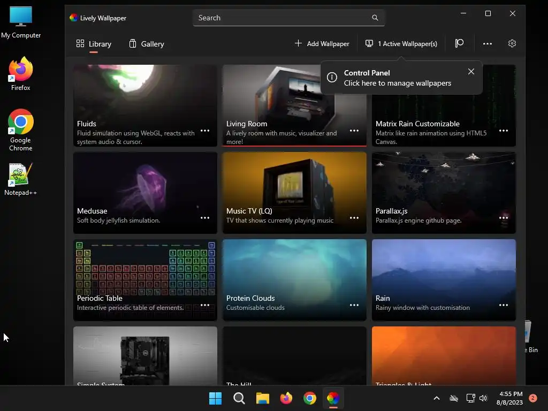The width and height of the screenshot is (548, 411).
Task: Open more options for Protein Clouds
Action: [354, 305]
